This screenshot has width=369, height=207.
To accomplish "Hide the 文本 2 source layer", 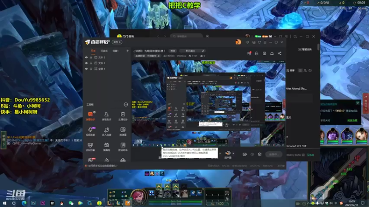I will click(x=86, y=57).
